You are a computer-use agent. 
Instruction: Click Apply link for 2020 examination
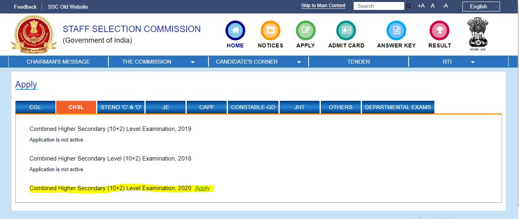pos(202,188)
